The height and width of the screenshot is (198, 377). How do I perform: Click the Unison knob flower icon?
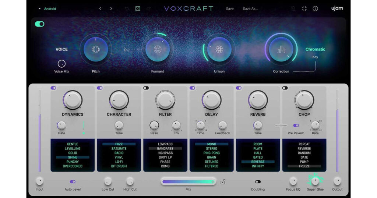[219, 49]
